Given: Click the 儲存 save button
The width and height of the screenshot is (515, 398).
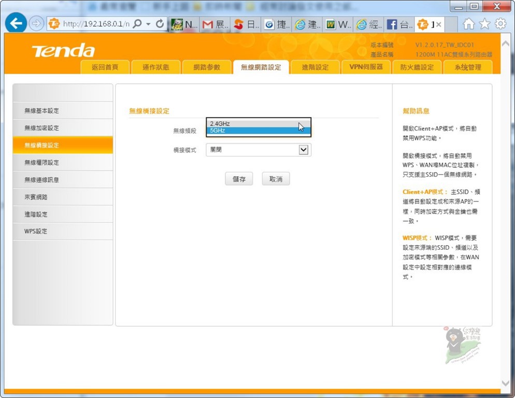Looking at the screenshot, I should pos(239,179).
